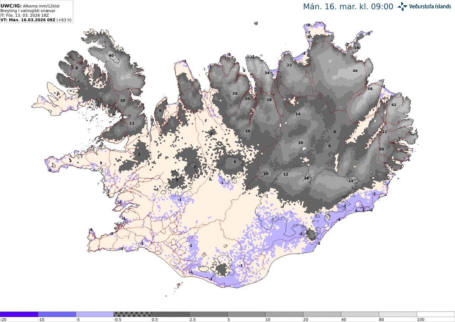Click the 8 value on the western Westfjords

click(x=76, y=68)
